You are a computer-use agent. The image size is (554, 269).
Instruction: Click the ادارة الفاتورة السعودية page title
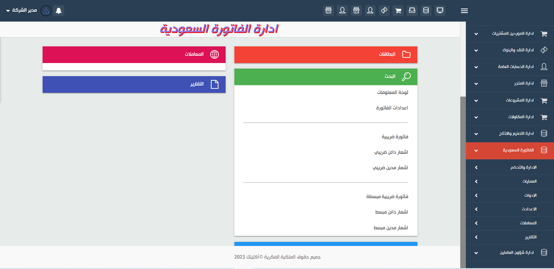coord(219,29)
